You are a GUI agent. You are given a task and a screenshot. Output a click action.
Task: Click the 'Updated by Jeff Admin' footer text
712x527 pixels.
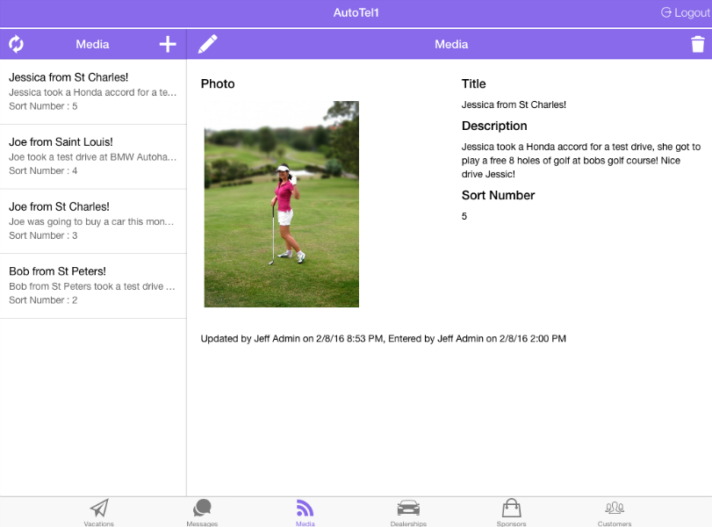coord(384,338)
